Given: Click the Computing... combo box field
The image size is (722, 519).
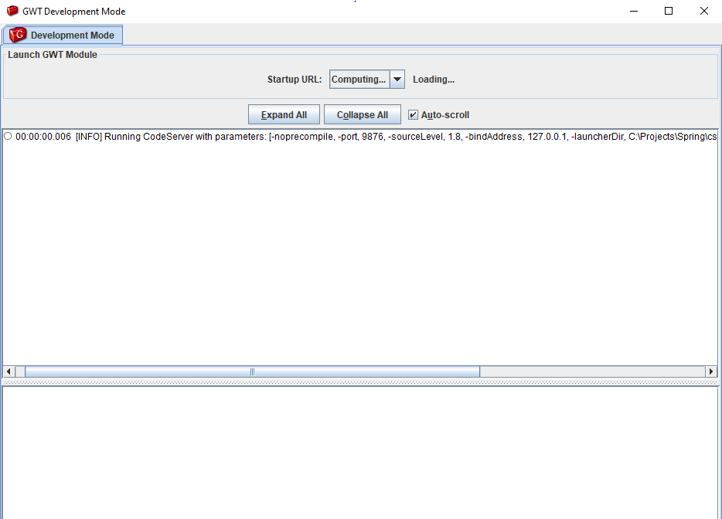Looking at the screenshot, I should click(359, 80).
